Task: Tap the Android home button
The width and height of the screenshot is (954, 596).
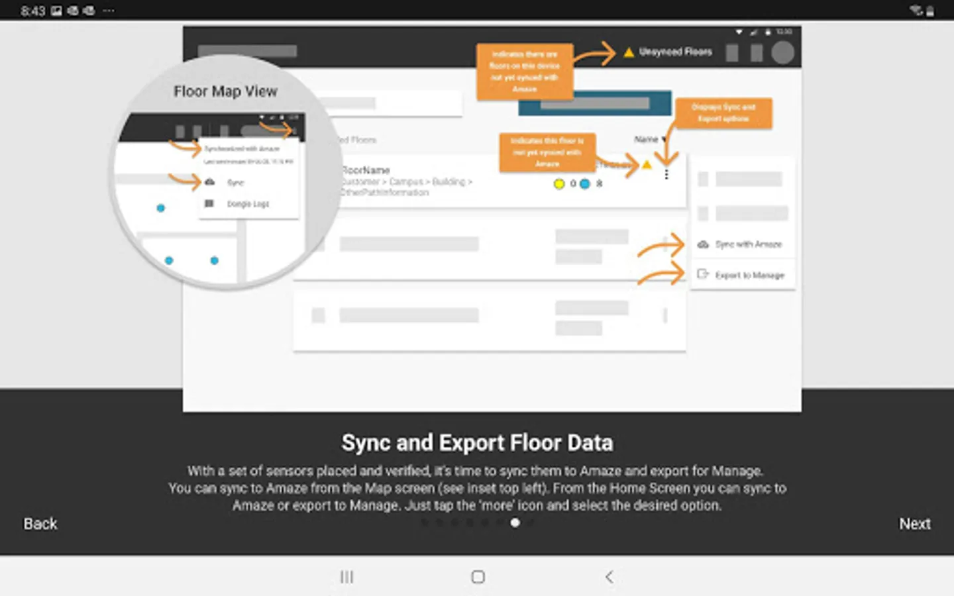Action: pyautogui.click(x=478, y=577)
